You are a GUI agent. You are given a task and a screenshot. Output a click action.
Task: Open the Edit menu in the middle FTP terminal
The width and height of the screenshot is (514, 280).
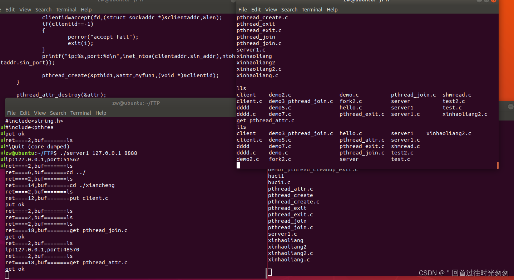(25, 113)
